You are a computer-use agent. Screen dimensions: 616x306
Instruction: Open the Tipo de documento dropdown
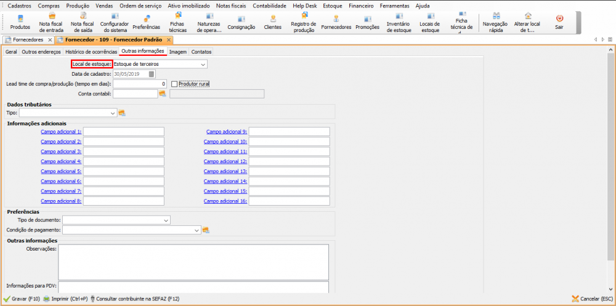166,220
